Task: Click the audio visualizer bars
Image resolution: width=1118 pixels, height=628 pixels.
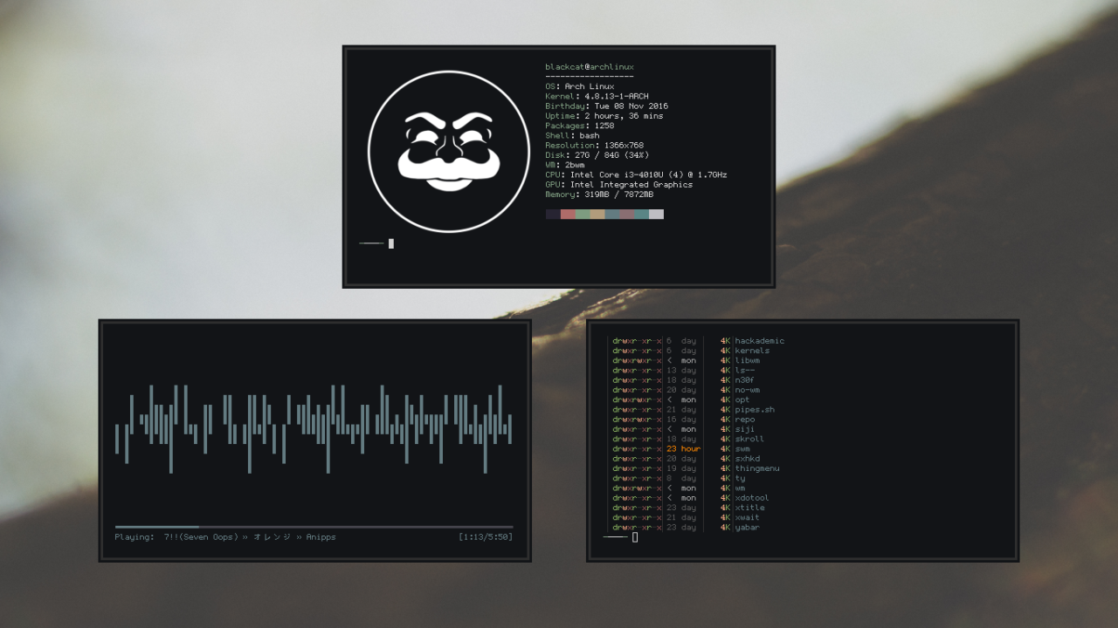Action: pyautogui.click(x=314, y=429)
